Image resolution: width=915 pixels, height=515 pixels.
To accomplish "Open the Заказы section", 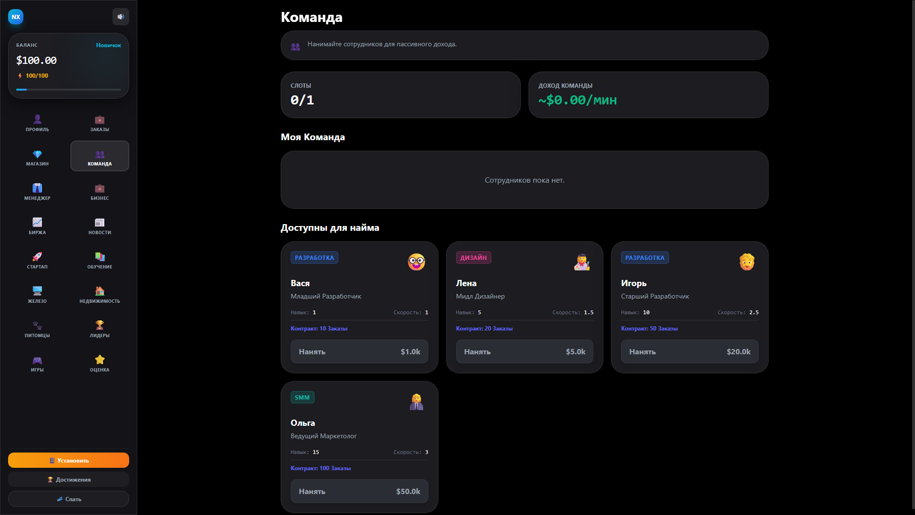I will click(99, 123).
